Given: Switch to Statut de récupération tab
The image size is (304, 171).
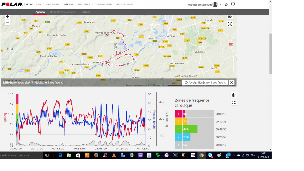Looking at the screenshot, I should [x=63, y=12].
